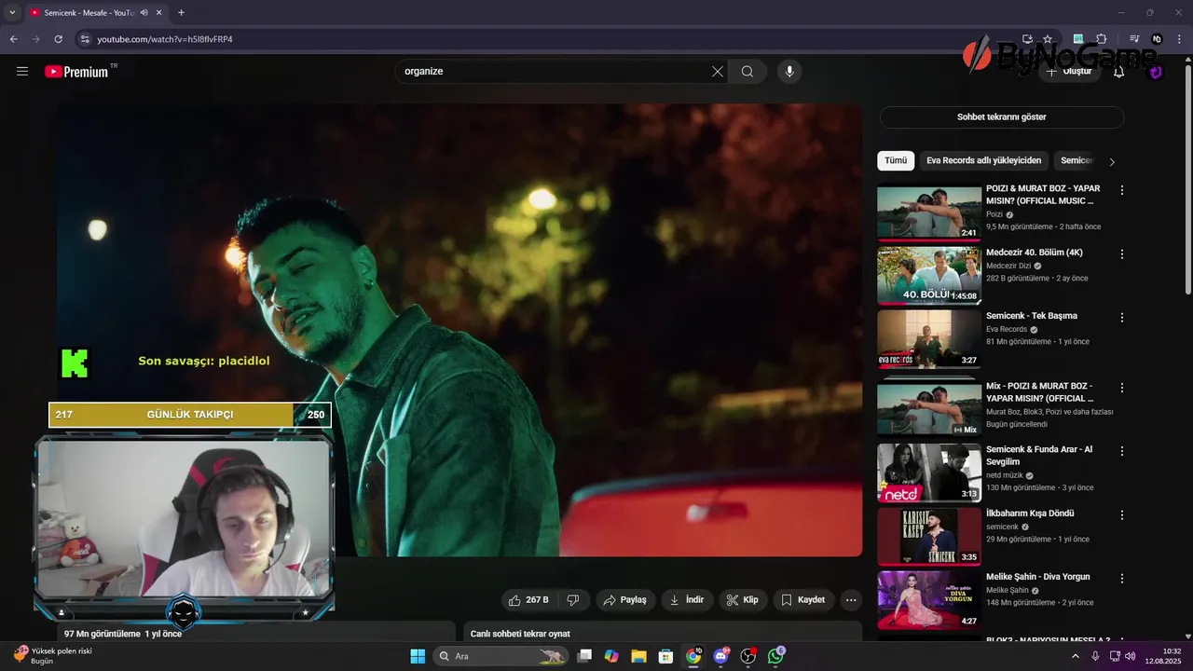This screenshot has height=671, width=1193.
Task: Run search with the magnifier button
Action: 747,71
